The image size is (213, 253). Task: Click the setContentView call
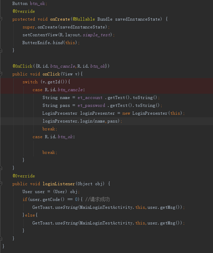click(x=40, y=35)
